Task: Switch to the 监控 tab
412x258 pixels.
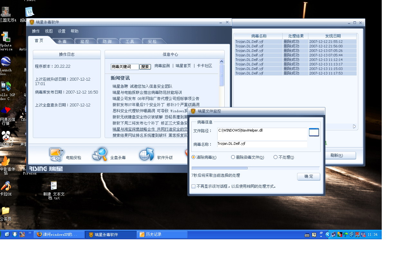Action: click(x=85, y=41)
